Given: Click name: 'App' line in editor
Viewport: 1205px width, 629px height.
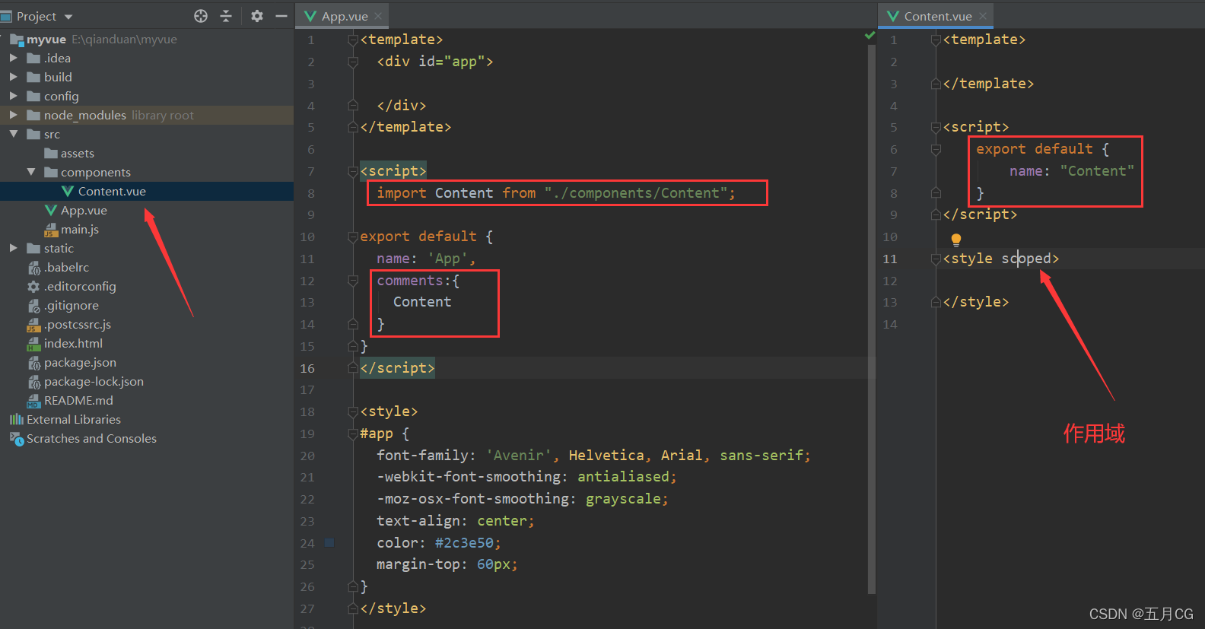Looking at the screenshot, I should (x=426, y=259).
